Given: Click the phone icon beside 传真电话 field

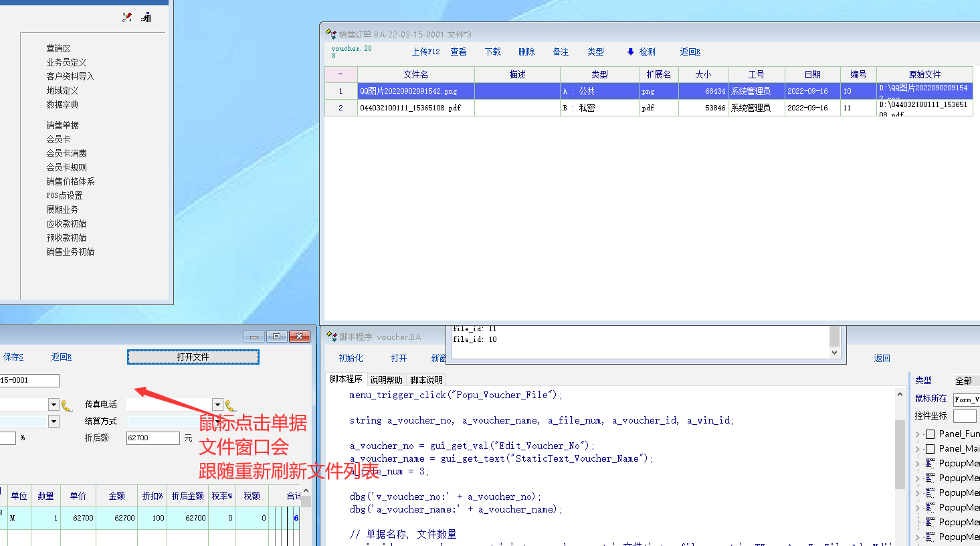Looking at the screenshot, I should [x=231, y=405].
